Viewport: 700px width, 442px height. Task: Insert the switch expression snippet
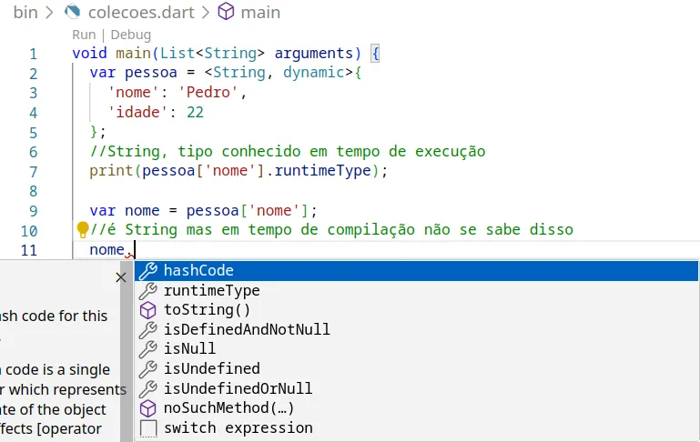pyautogui.click(x=416, y=428)
